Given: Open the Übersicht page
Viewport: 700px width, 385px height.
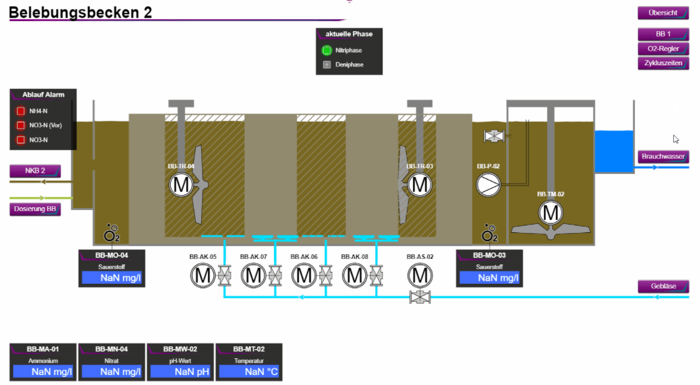Looking at the screenshot, I should [663, 13].
